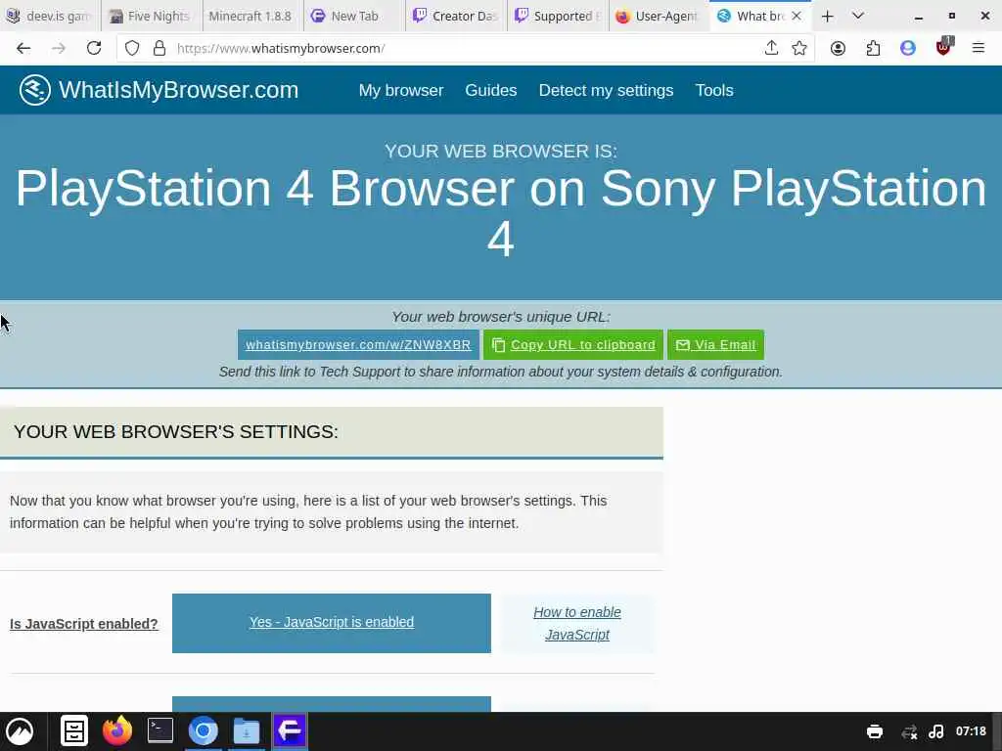Open the Tools menu item

point(713,90)
